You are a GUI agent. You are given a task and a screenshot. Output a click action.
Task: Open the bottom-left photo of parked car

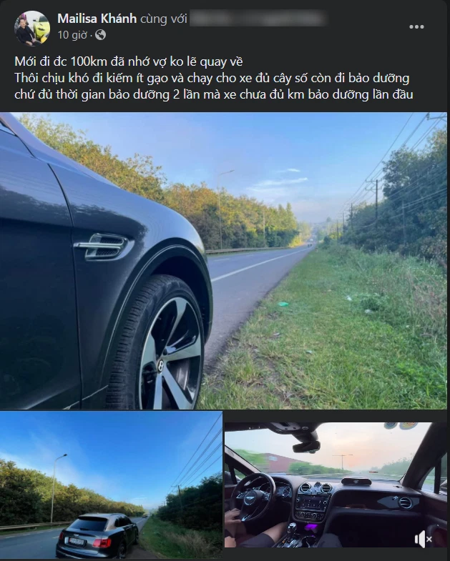click(x=111, y=485)
